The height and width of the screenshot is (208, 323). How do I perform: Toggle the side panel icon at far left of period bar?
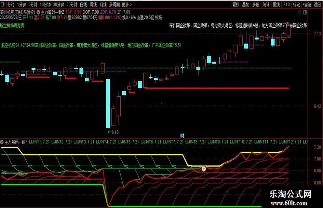point(3,4)
